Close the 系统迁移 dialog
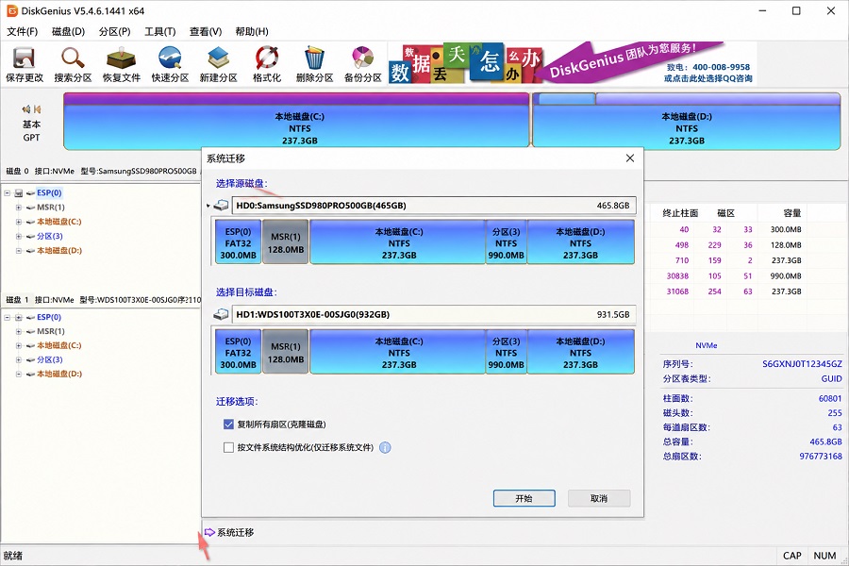The image size is (849, 566). click(x=630, y=158)
